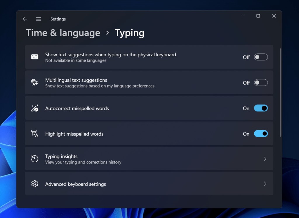Screen dimensions: 299x218
Task: Click the Typing breadcrumb heading
Action: 129,33
